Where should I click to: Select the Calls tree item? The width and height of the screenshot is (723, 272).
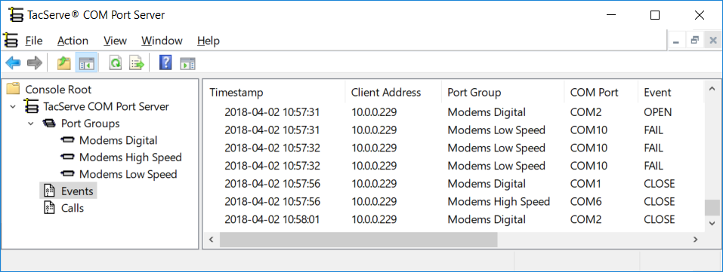click(x=73, y=208)
